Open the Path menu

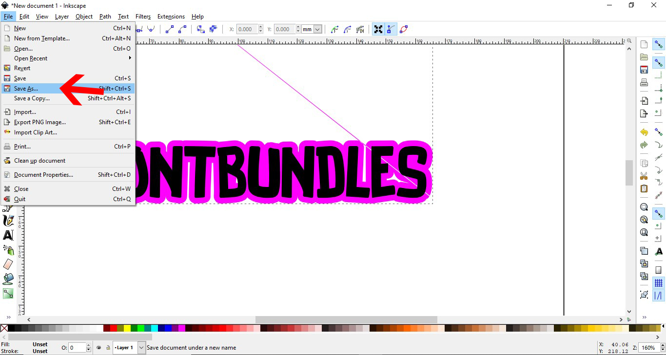pos(105,17)
